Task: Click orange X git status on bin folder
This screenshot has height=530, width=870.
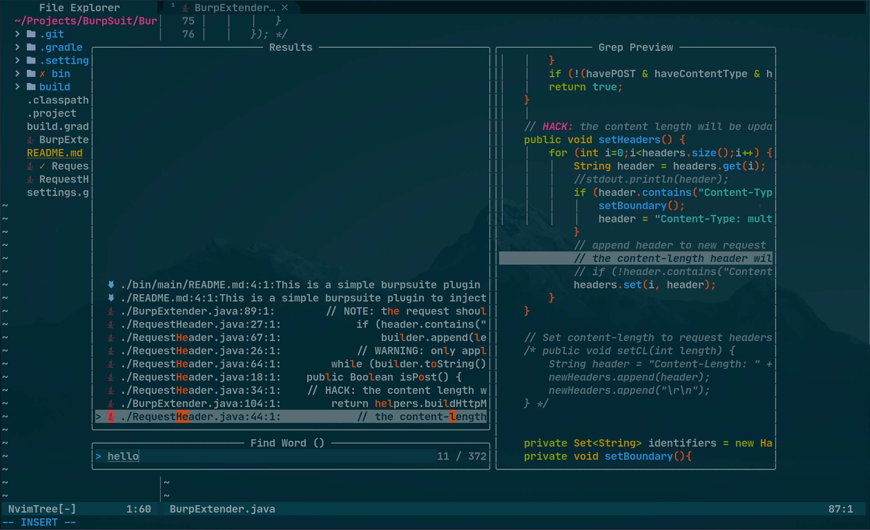Action: tap(42, 74)
